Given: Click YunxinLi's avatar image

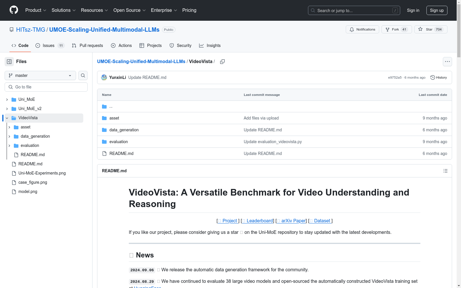Looking at the screenshot, I should point(104,77).
